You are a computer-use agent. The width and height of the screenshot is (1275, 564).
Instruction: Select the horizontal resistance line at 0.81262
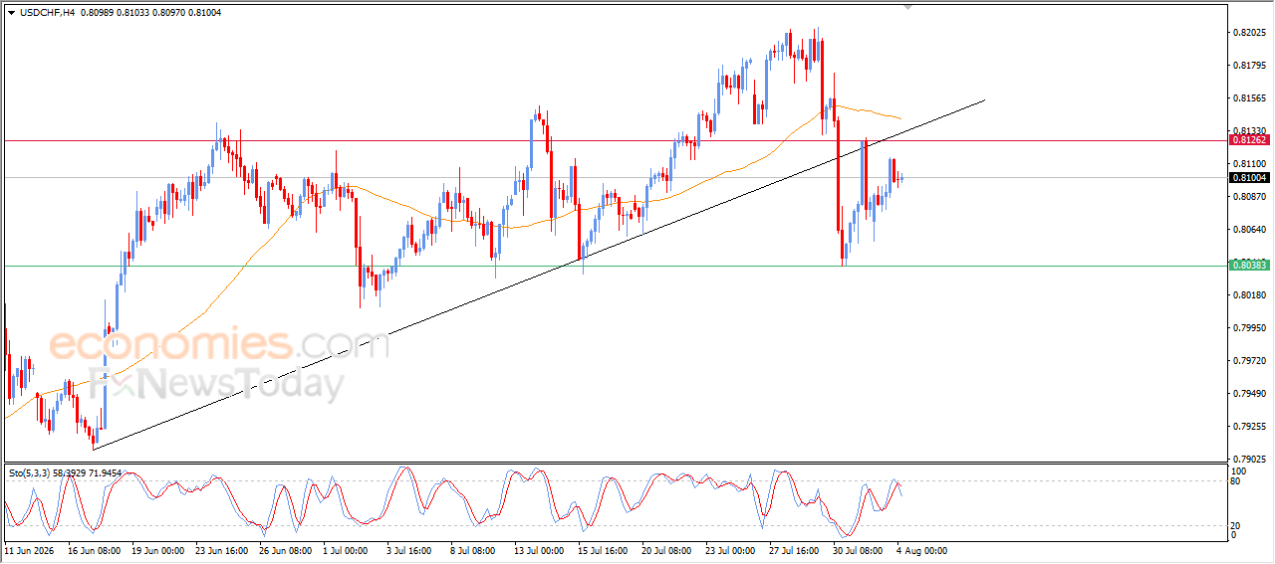[x=615, y=140]
